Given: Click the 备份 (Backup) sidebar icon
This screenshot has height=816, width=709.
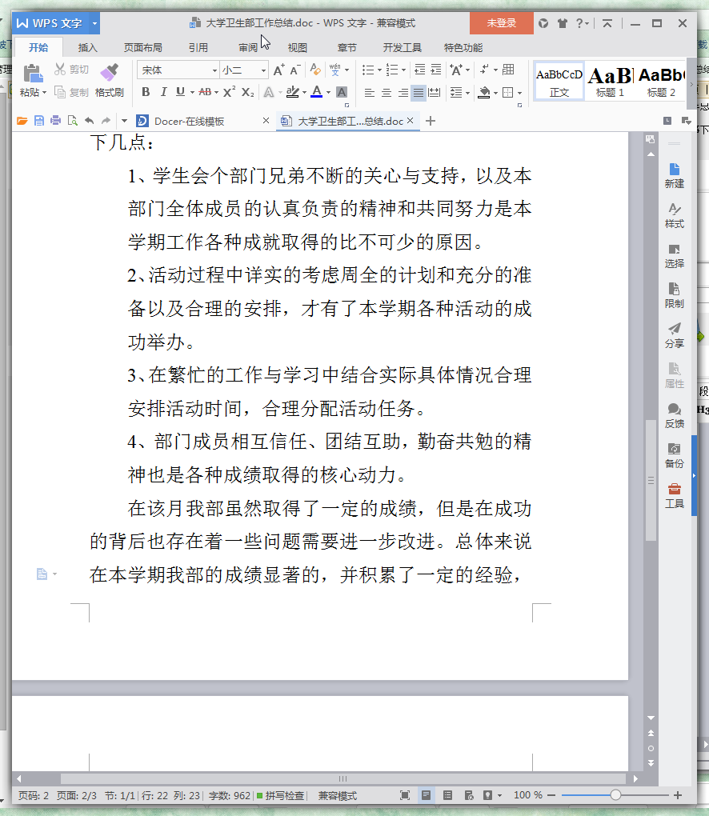Looking at the screenshot, I should coord(674,454).
